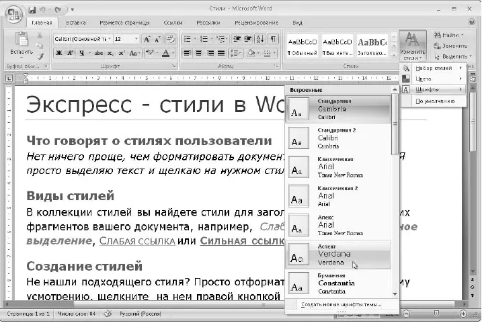Justify paragraph text
482x323 pixels.
[221, 54]
